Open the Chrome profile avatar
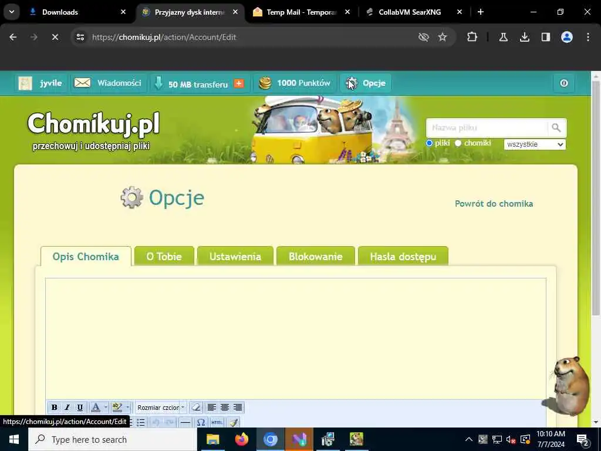This screenshot has height=451, width=601. pos(566,37)
